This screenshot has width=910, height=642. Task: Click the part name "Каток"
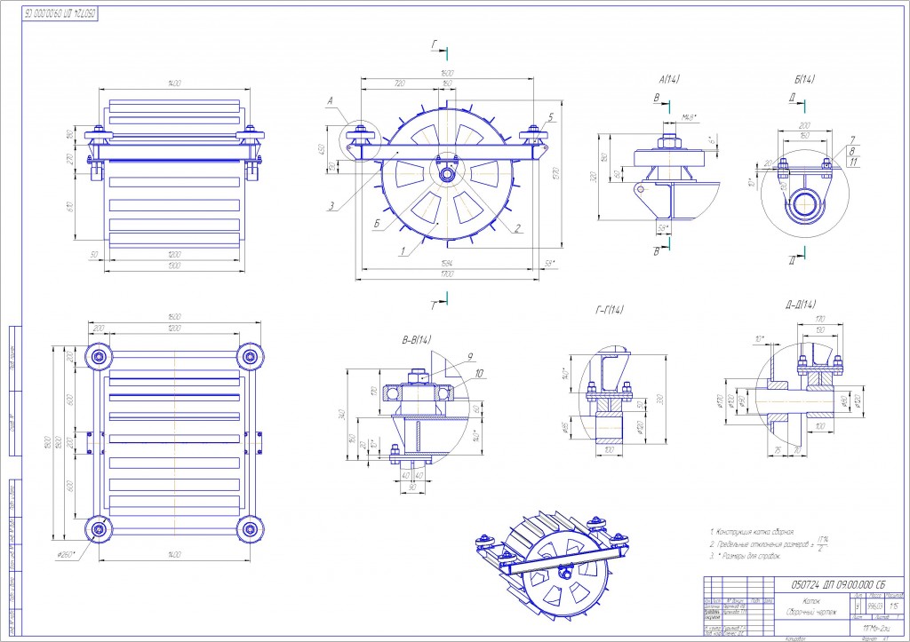pos(810,601)
